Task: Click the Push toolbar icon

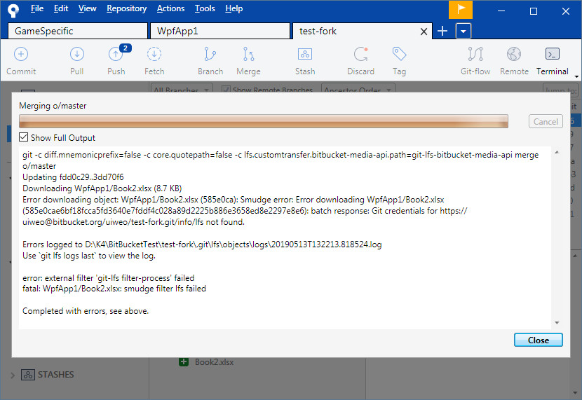Action: click(x=116, y=55)
